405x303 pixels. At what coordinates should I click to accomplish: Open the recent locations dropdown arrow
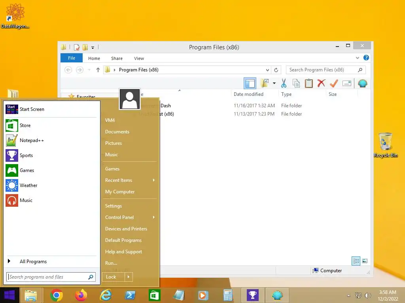[x=89, y=70]
